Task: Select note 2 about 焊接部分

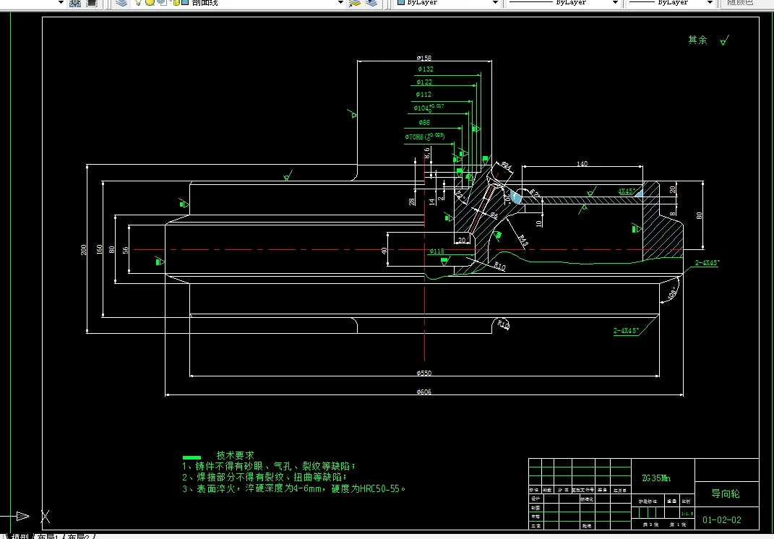Action: 265,478
